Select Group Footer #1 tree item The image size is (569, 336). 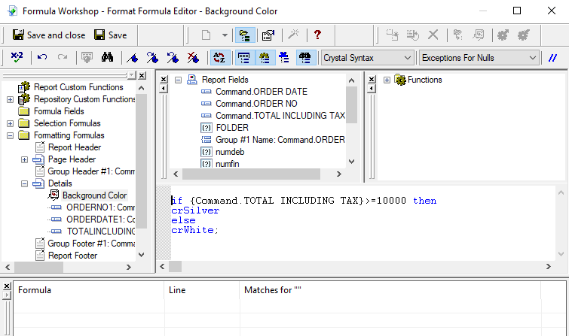pyautogui.click(x=91, y=244)
